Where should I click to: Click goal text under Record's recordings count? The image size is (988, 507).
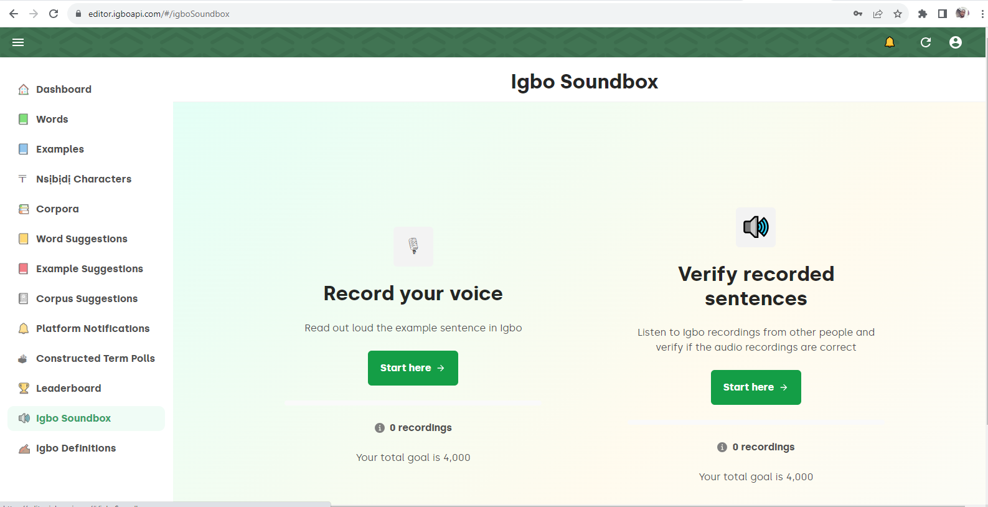(x=413, y=457)
